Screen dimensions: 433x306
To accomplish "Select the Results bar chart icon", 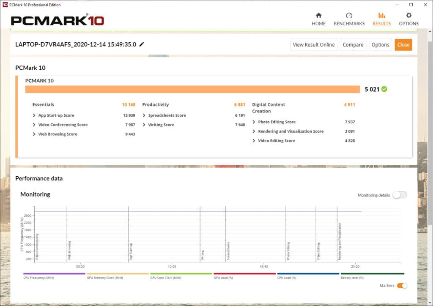I will 381,16.
